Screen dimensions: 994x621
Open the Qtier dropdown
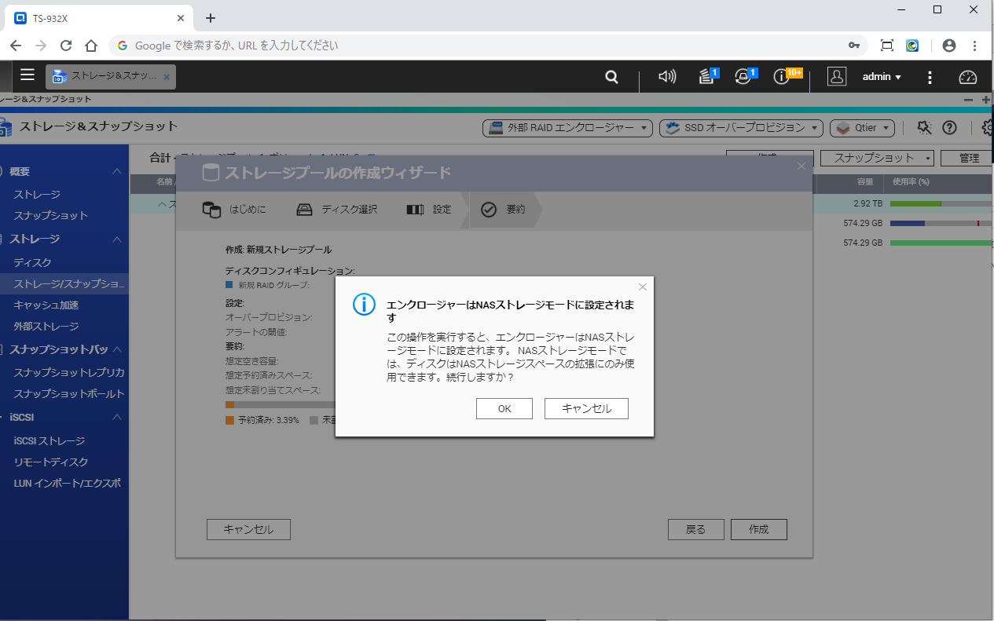coord(863,127)
